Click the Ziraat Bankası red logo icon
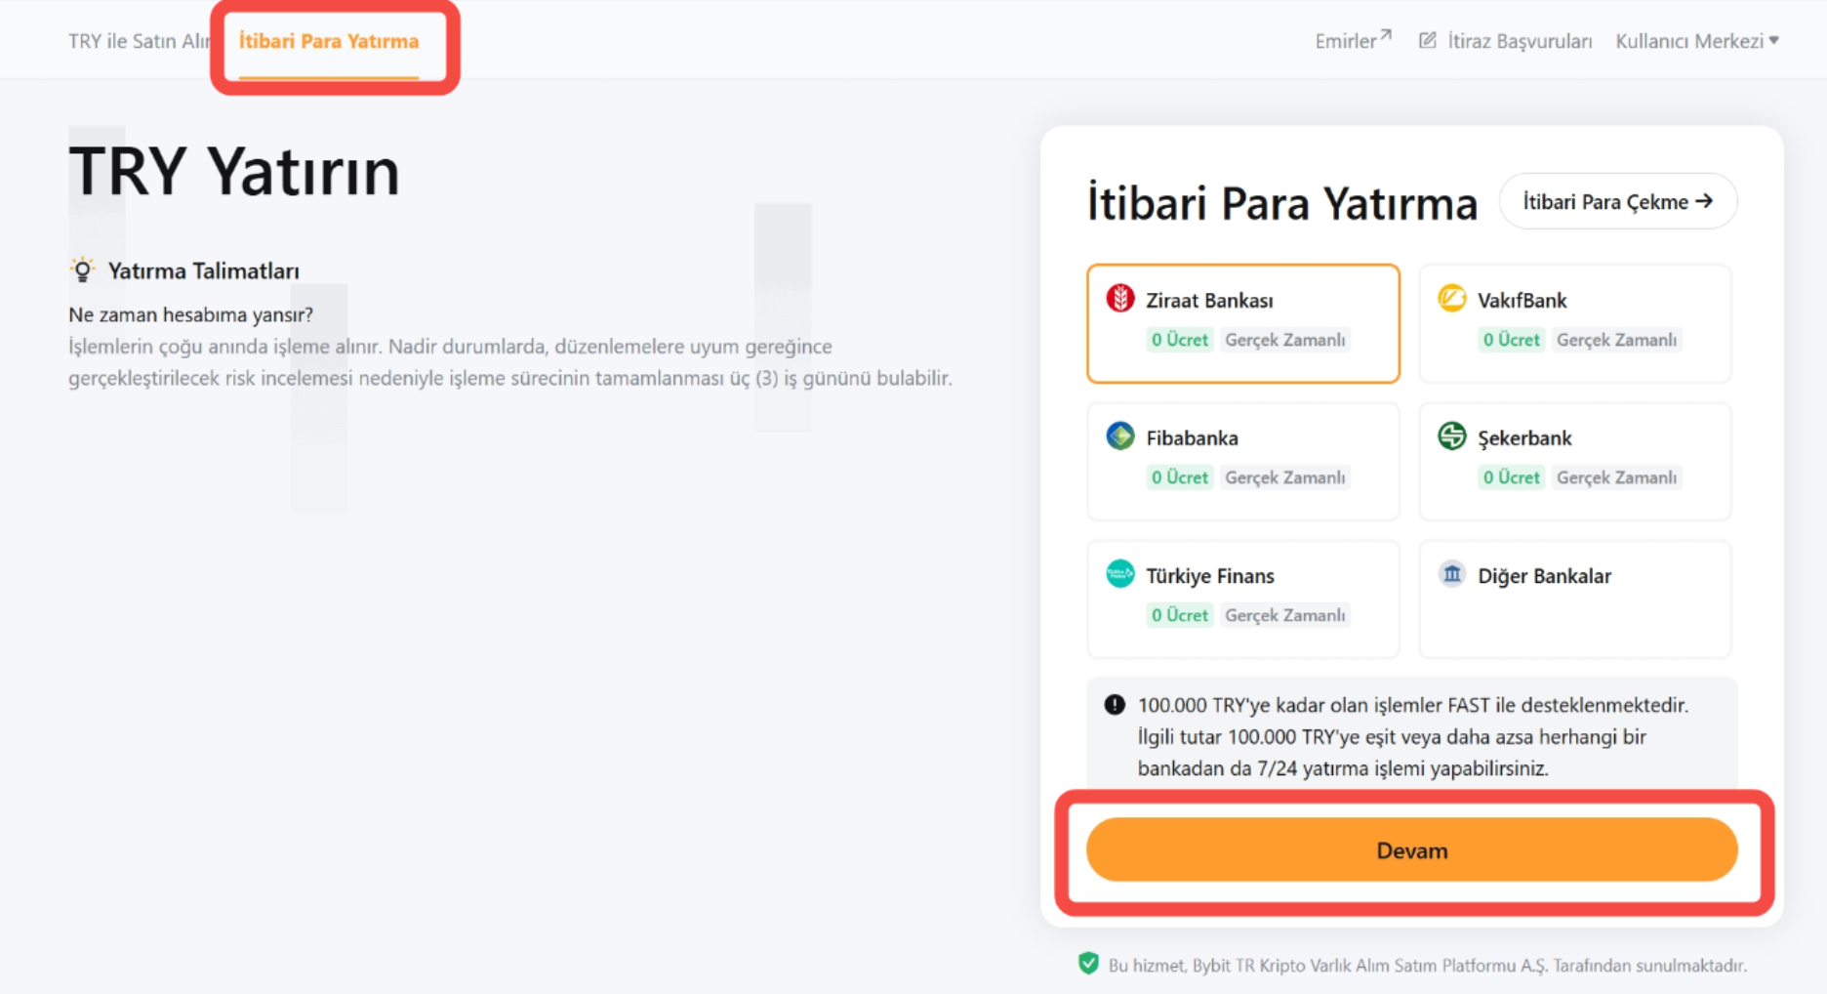The width and height of the screenshot is (1827, 994). click(x=1119, y=298)
